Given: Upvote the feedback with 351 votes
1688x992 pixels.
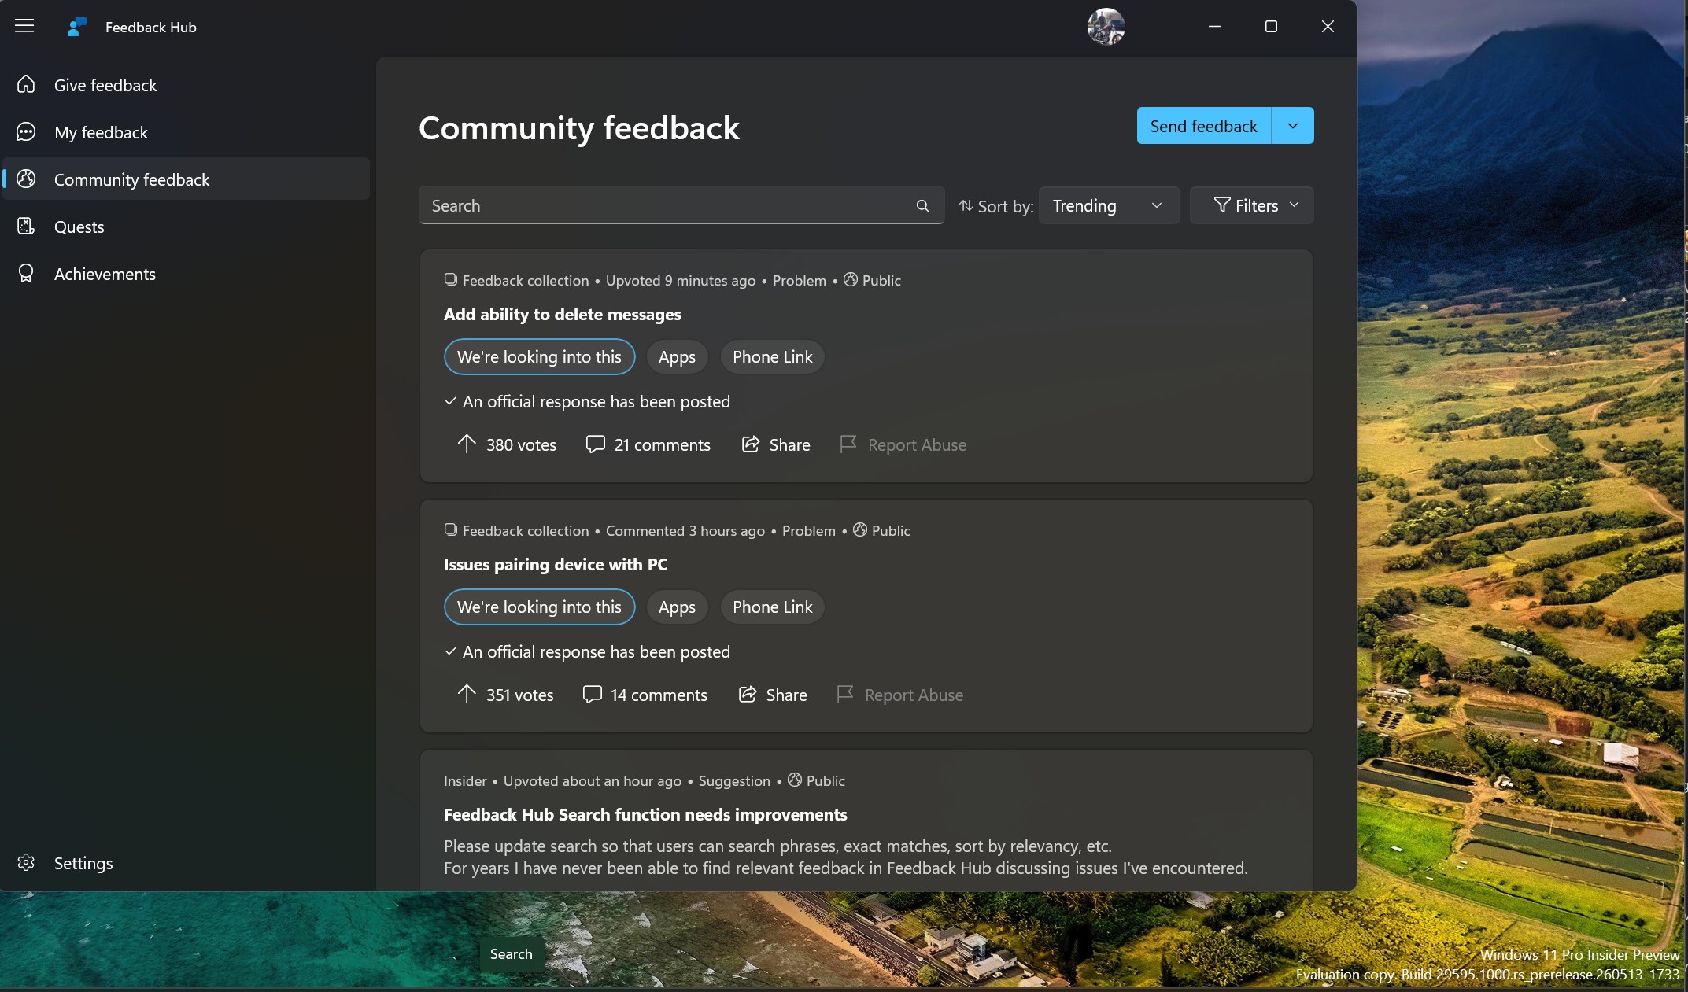Looking at the screenshot, I should point(504,695).
